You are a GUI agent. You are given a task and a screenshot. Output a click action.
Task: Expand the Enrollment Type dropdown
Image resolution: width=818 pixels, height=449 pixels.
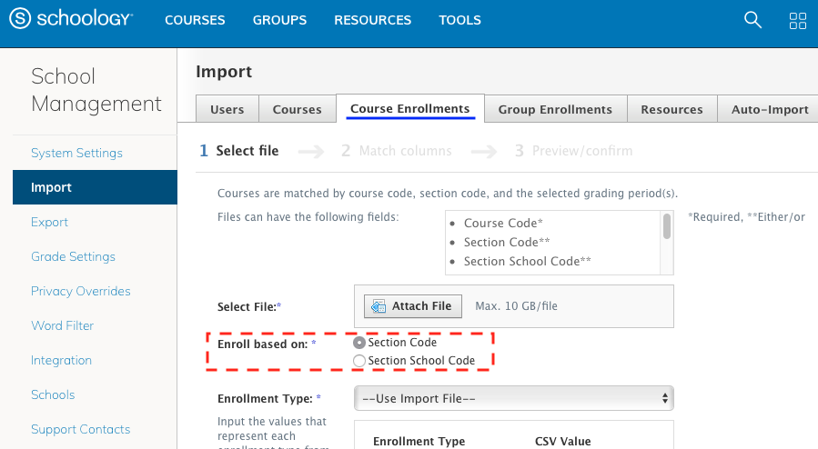513,398
